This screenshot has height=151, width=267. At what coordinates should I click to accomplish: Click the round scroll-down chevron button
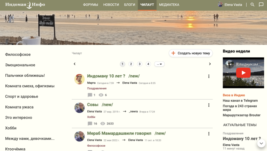click(261, 143)
